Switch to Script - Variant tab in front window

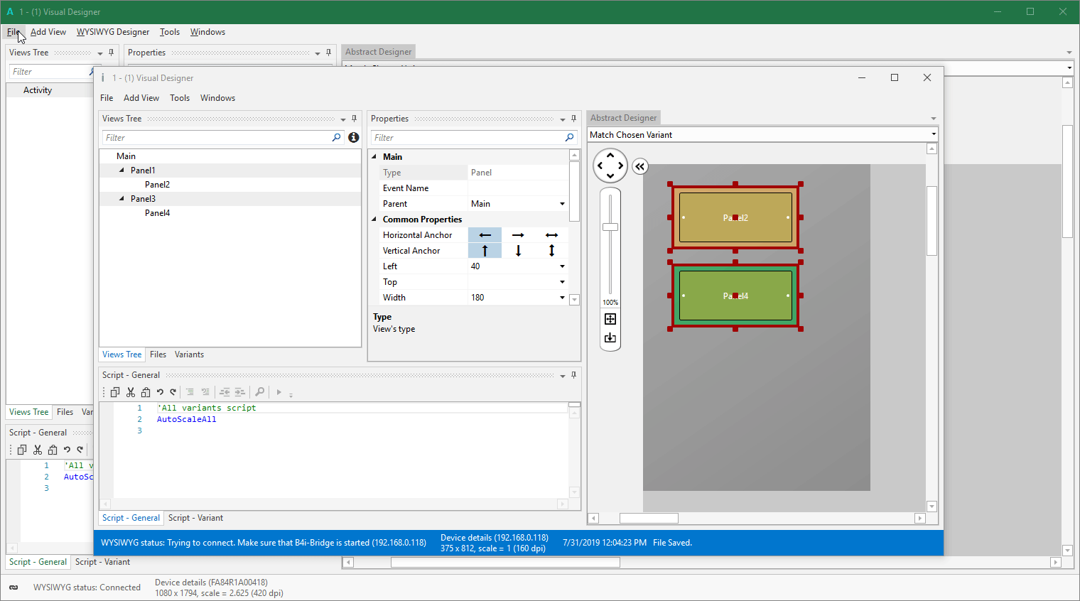pyautogui.click(x=195, y=518)
